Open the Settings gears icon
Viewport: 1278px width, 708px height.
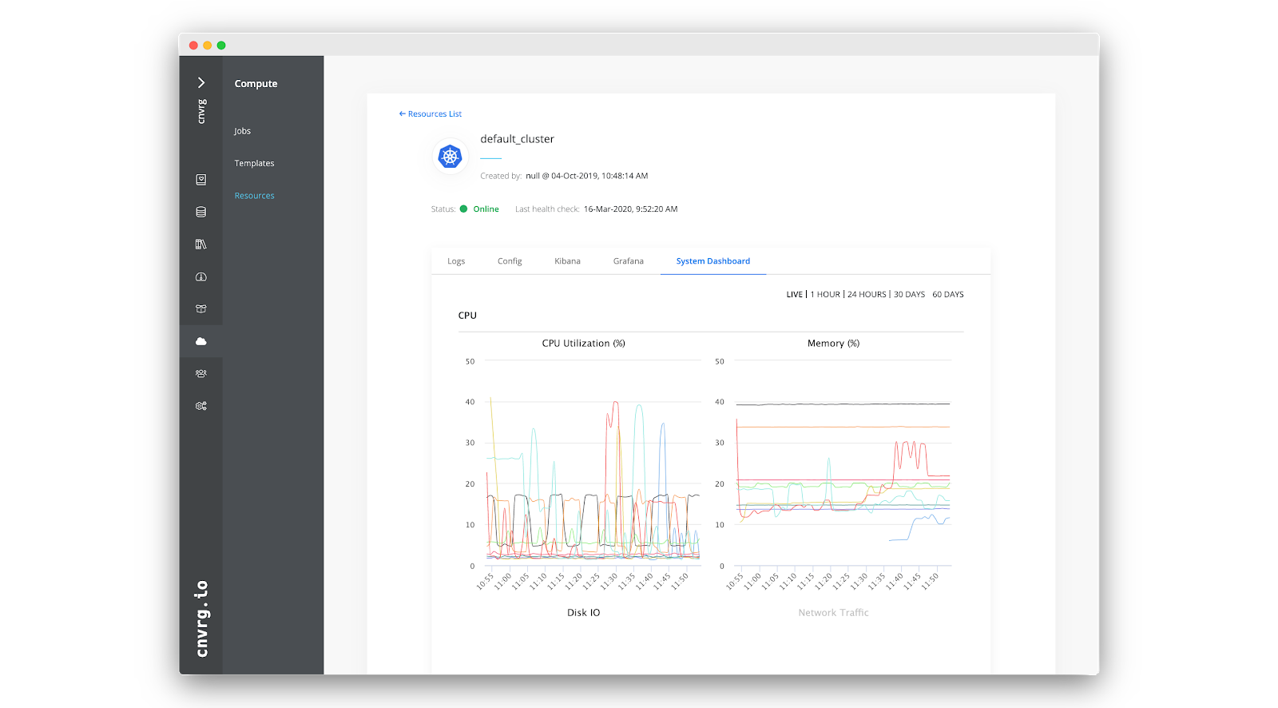201,406
